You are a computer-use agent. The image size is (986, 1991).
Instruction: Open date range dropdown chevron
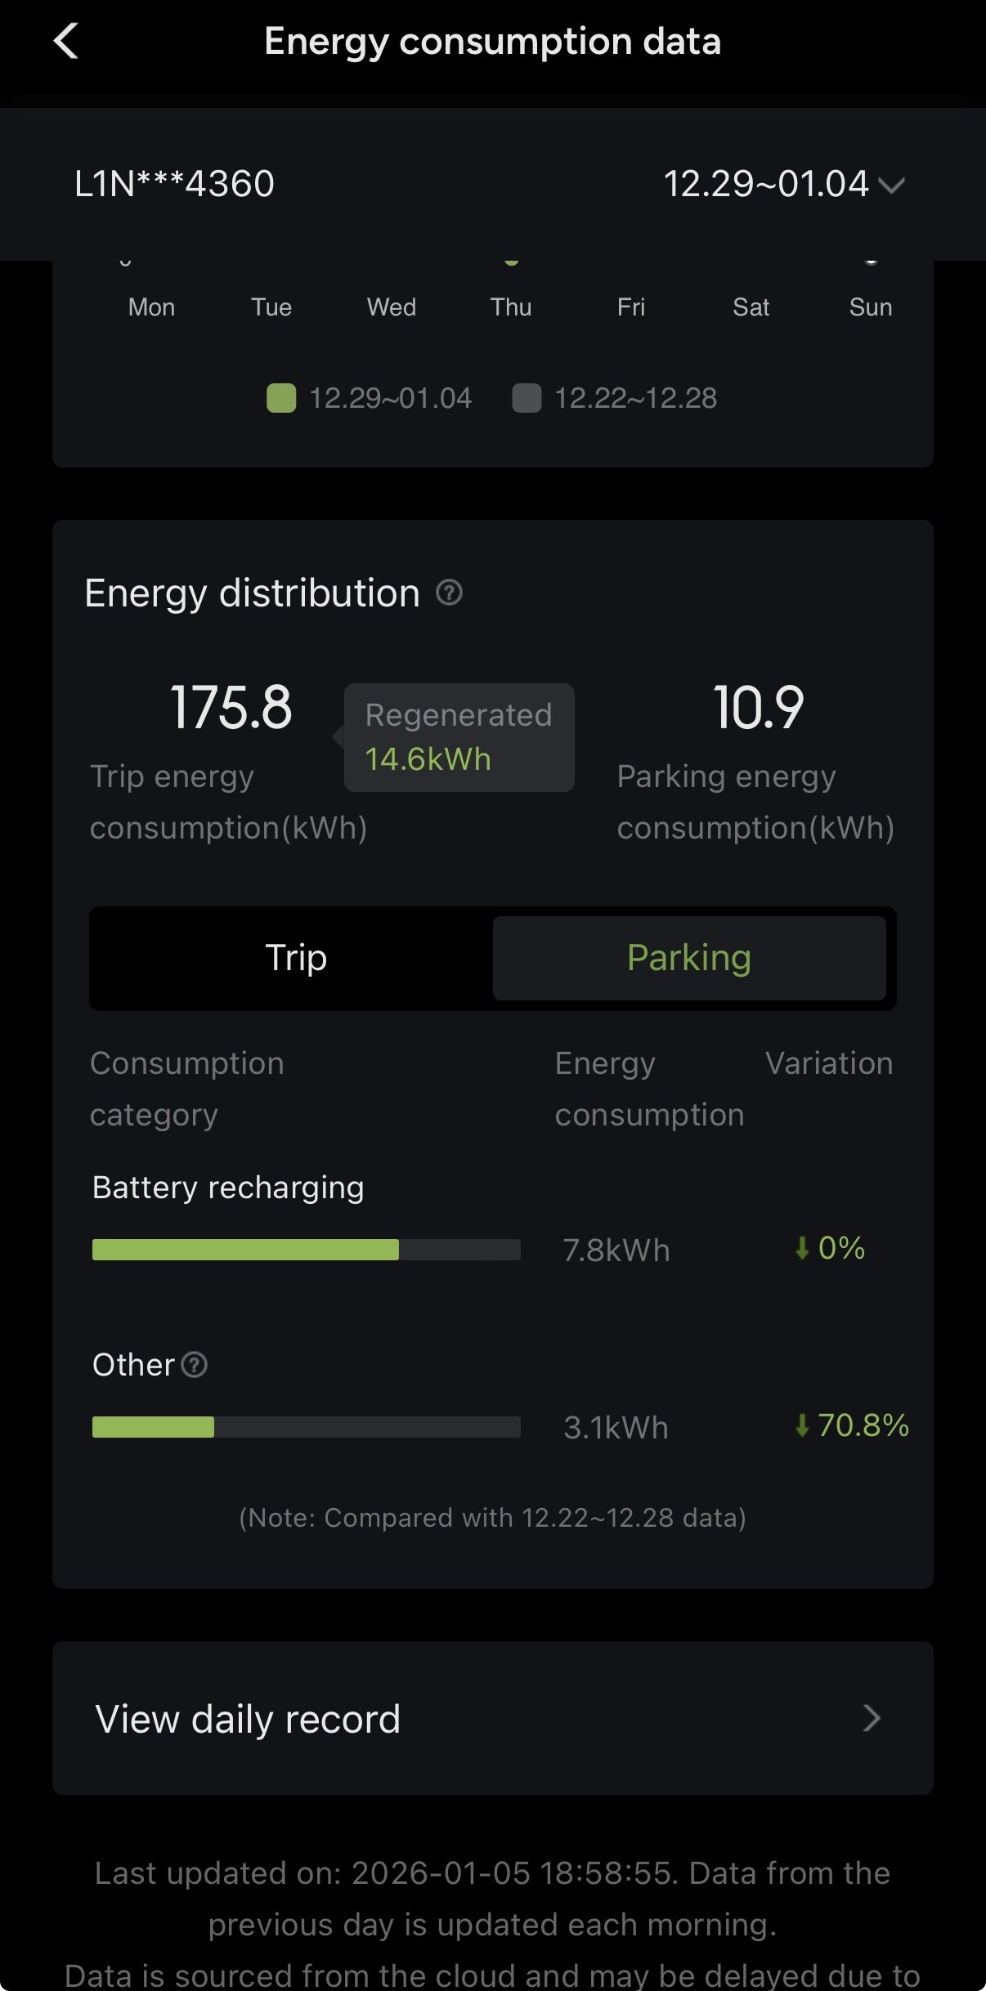coord(891,185)
